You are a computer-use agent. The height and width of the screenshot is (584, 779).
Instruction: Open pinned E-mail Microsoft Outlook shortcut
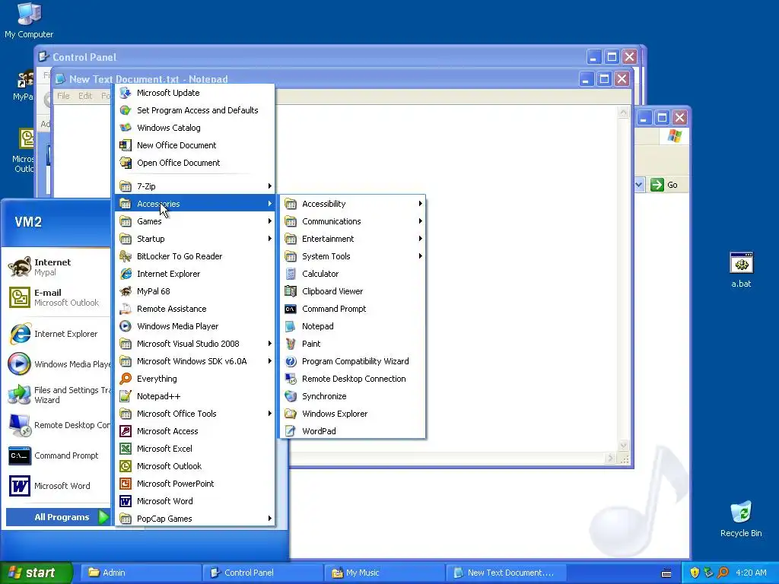coord(58,297)
